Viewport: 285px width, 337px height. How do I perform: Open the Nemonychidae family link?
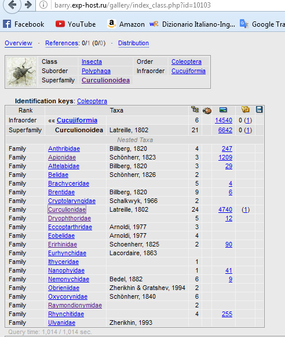pyautogui.click(x=68, y=279)
